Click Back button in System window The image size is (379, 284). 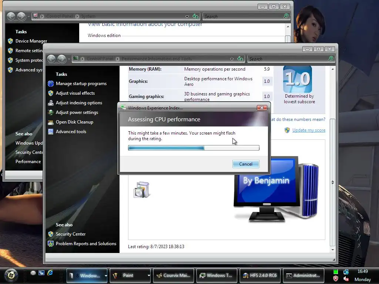click(x=11, y=16)
